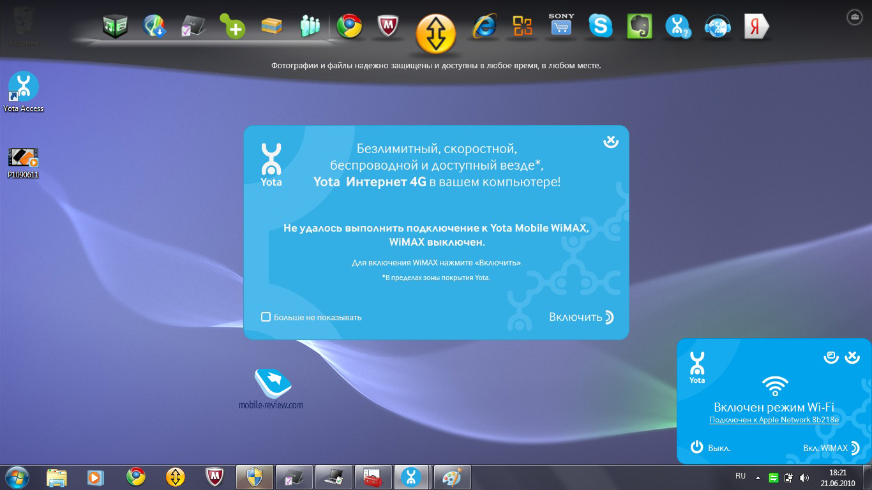
Task: Check the "Больше не показывать" checkbox
Action: (x=266, y=317)
